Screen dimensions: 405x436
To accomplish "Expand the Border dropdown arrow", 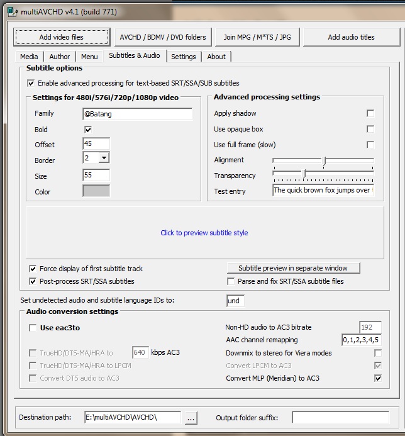I will [104, 158].
